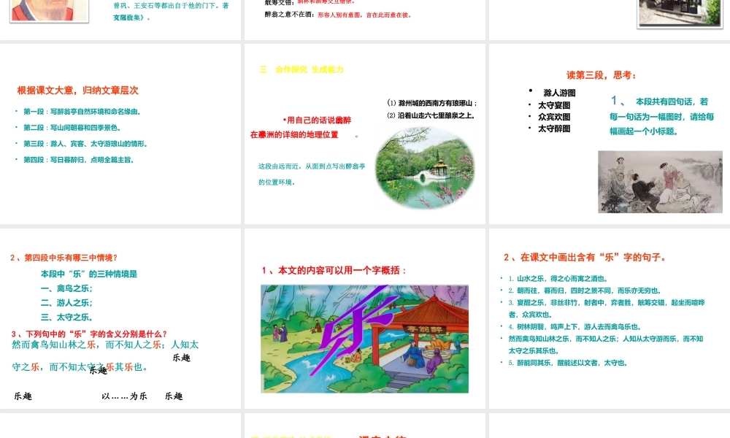Click the line 二、游人之乐
Screen dimensions: 730x438
[66, 303]
